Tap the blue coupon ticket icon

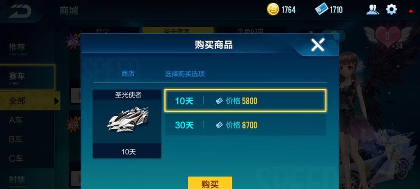[321, 9]
